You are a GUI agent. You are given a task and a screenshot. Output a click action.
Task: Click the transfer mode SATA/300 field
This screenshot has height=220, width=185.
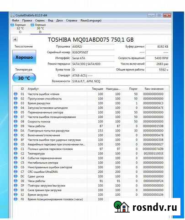click(93, 64)
